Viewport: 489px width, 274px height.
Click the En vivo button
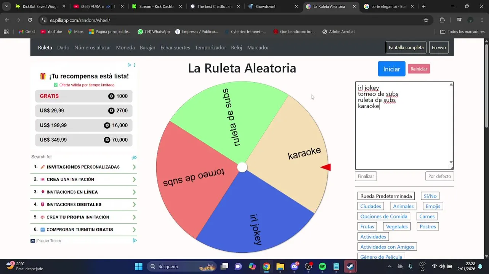pyautogui.click(x=439, y=48)
